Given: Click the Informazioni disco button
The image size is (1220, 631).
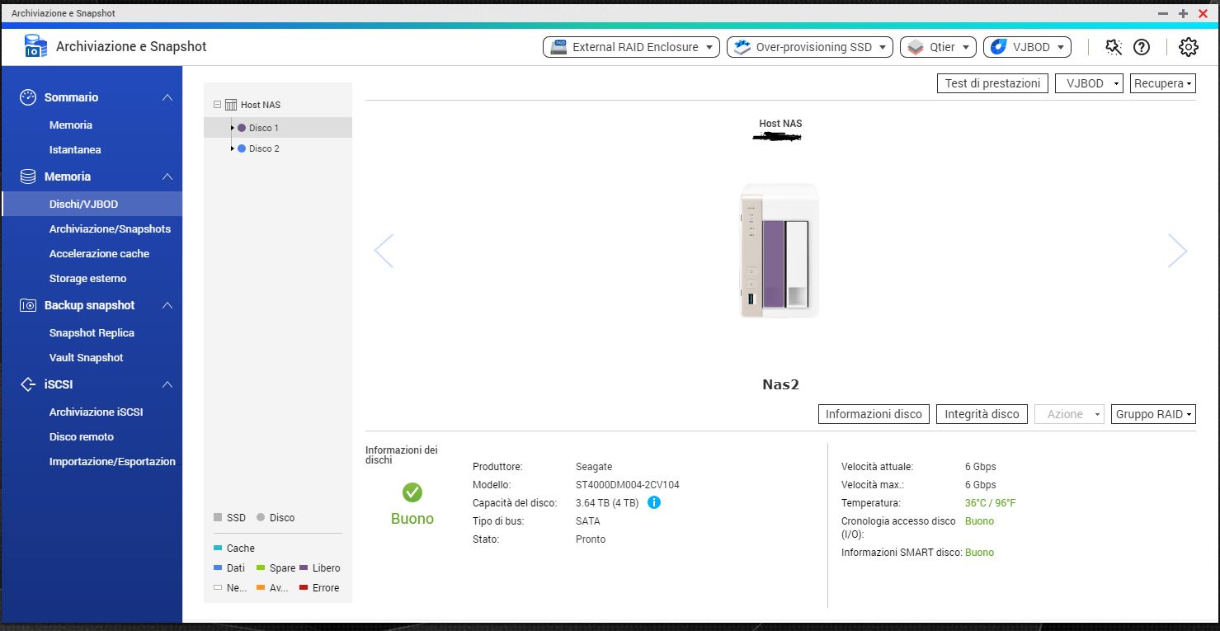Looking at the screenshot, I should click(x=874, y=414).
